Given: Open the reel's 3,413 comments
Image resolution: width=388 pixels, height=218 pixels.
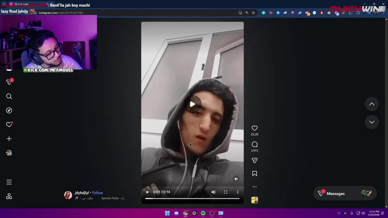Looking at the screenshot, I should [255, 144].
